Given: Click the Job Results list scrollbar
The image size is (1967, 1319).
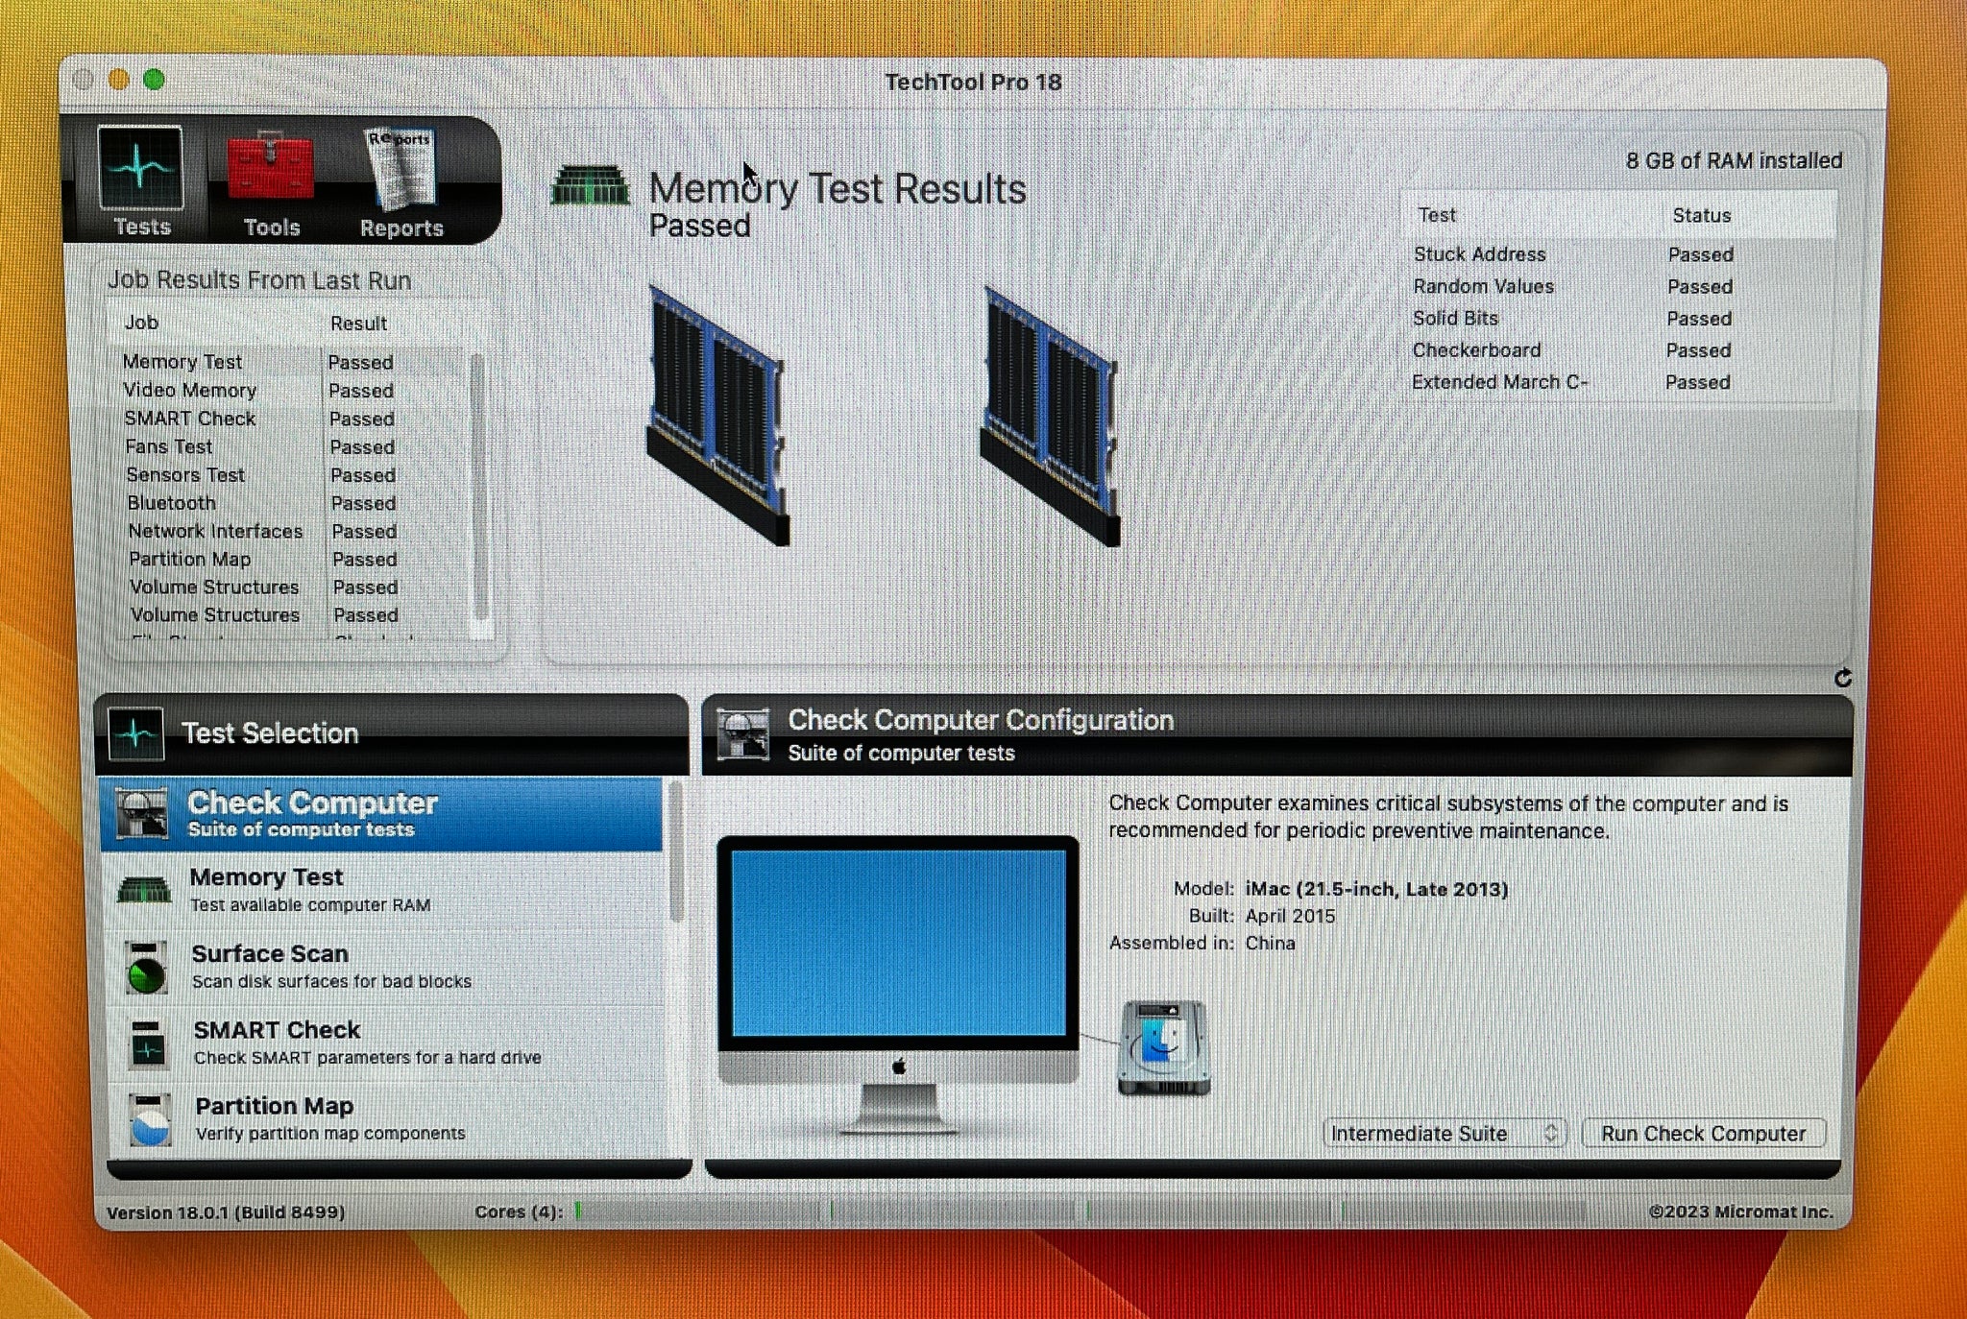Looking at the screenshot, I should 478,488.
